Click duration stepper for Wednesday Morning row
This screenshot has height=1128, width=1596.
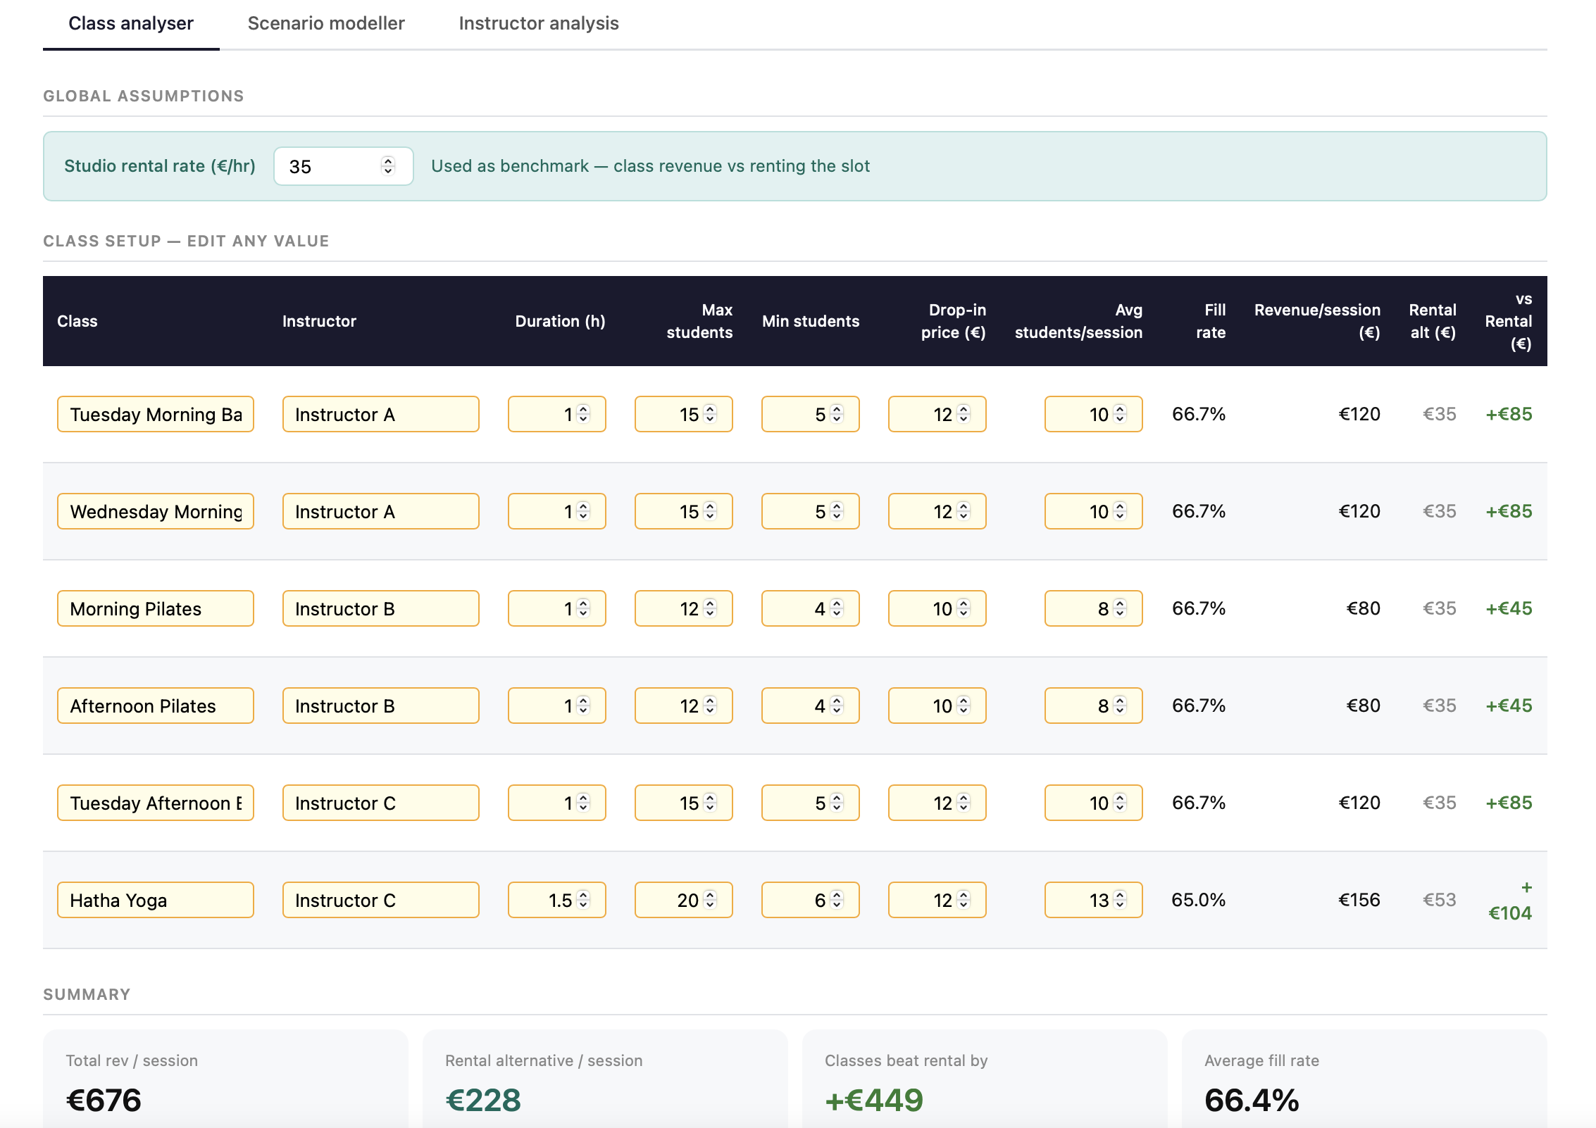[583, 511]
